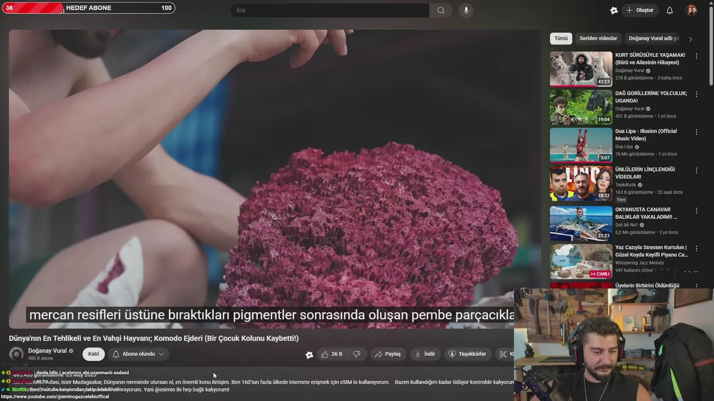This screenshot has width=714, height=401.
Task: Like the video with thumbs up
Action: [331, 354]
